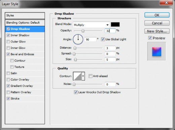The width and height of the screenshot is (175, 130).
Task: Click the Distance slider handle
Action: tap(75, 48)
